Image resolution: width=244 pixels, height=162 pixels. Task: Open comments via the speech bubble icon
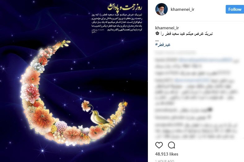(x=171, y=145)
